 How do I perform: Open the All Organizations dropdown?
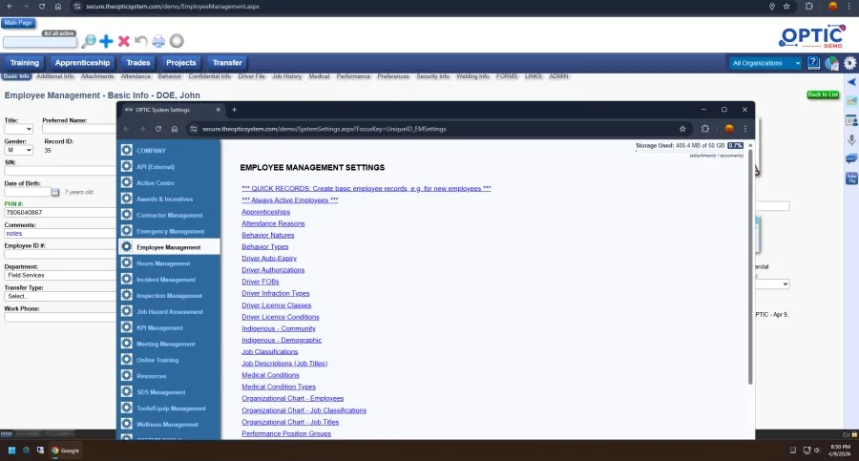pos(765,63)
